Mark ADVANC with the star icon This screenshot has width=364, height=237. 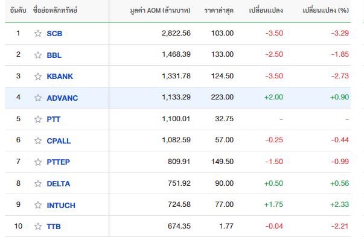click(38, 98)
